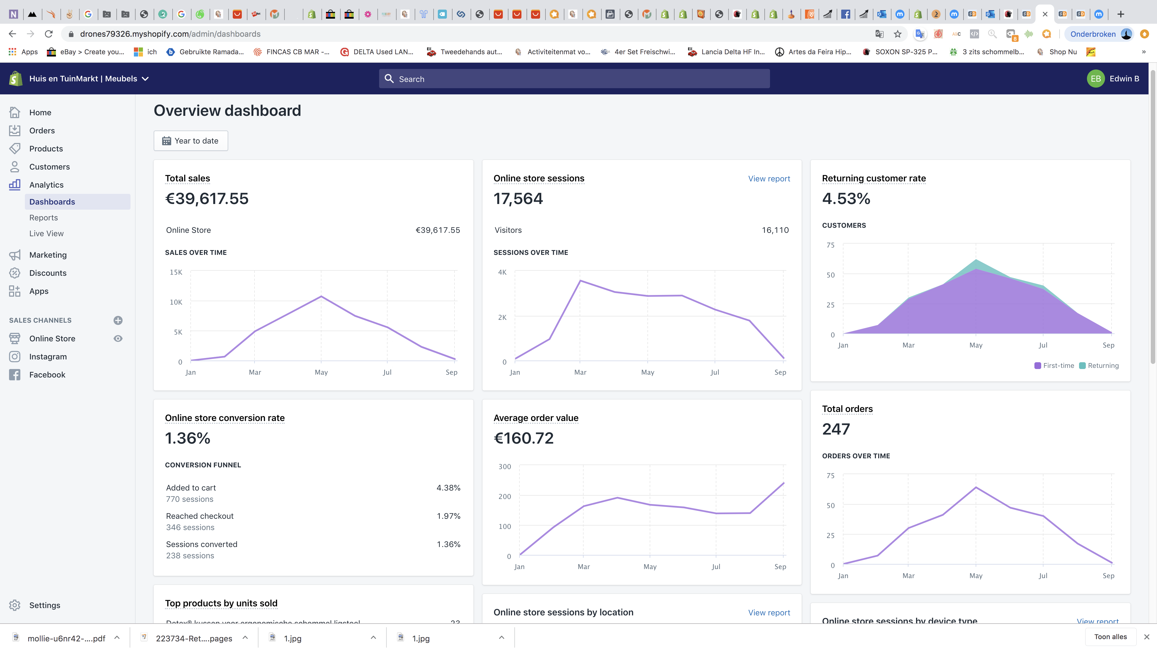
Task: Click the Apps grid icon in sidebar
Action: click(x=15, y=291)
